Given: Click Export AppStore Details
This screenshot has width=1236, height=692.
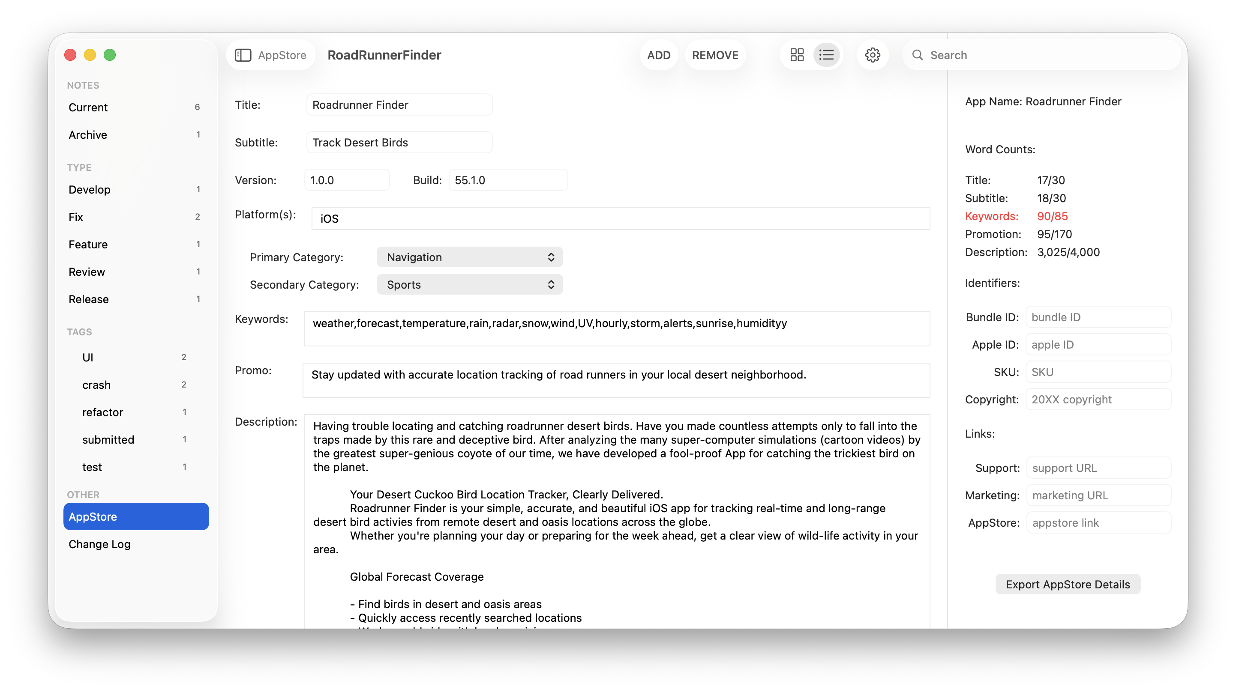Looking at the screenshot, I should coord(1068,584).
